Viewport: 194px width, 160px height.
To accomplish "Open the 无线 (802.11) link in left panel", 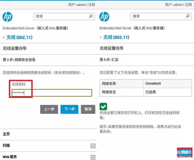I will (19, 37).
